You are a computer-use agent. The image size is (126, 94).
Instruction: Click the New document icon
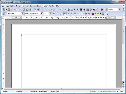point(4,10)
